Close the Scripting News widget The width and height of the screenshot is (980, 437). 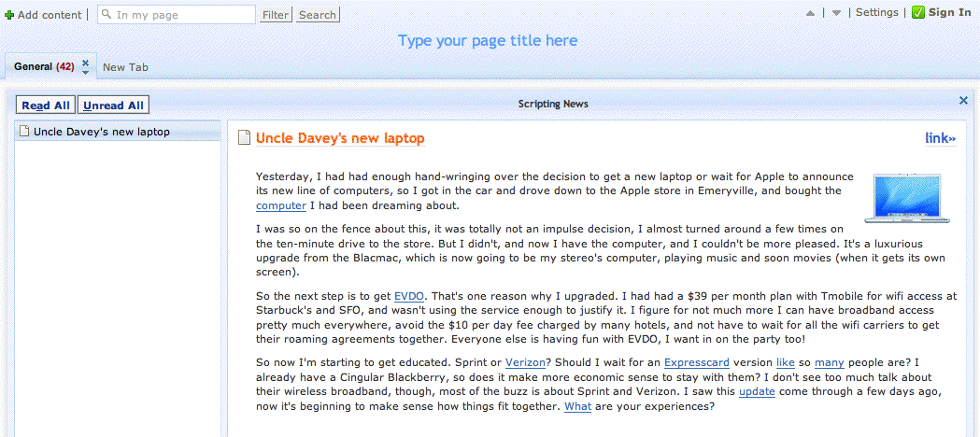coord(963,101)
